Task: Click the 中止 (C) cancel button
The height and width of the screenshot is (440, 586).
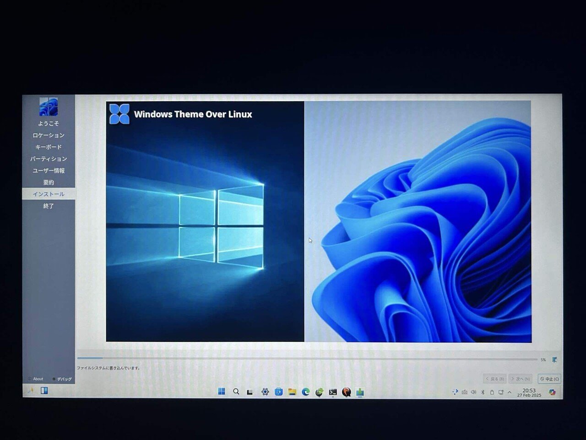Action: click(x=549, y=379)
